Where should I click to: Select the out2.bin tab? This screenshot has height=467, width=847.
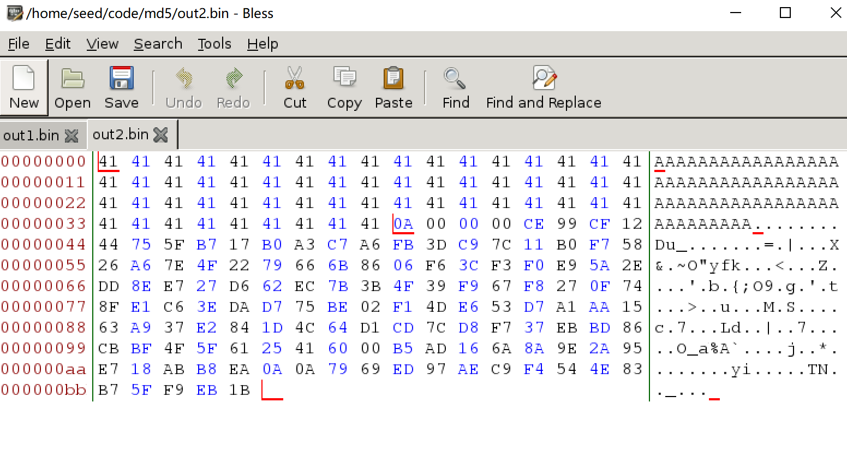pos(120,134)
